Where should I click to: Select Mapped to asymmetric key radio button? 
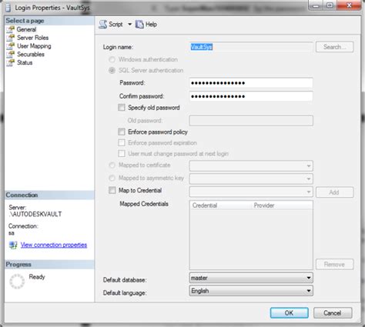tap(112, 178)
